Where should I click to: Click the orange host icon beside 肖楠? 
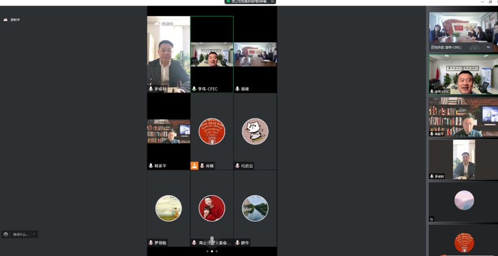pos(194,166)
